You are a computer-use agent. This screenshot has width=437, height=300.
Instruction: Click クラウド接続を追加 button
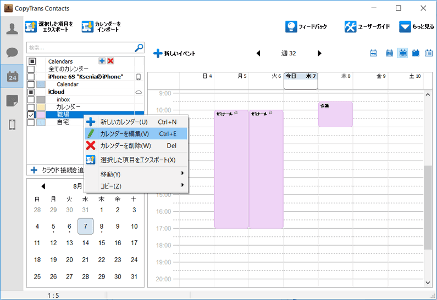click(x=57, y=170)
